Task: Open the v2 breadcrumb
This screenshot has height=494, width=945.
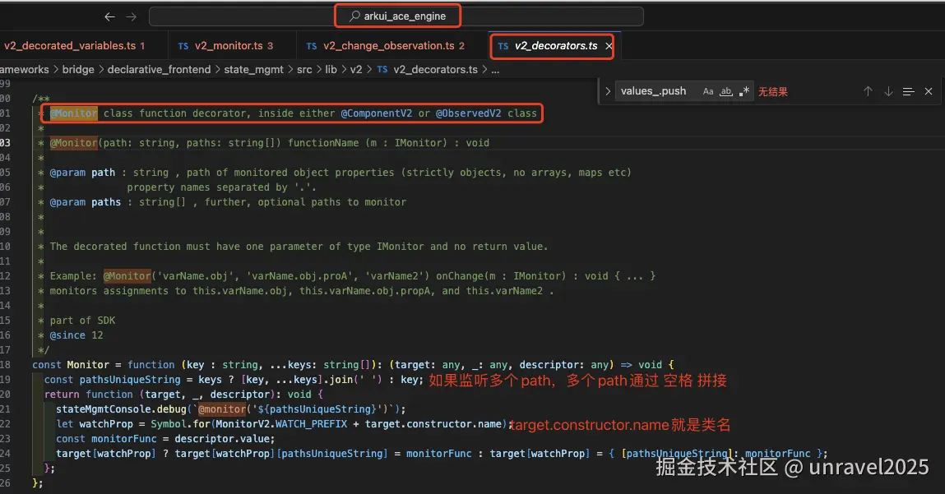Action: (x=356, y=69)
